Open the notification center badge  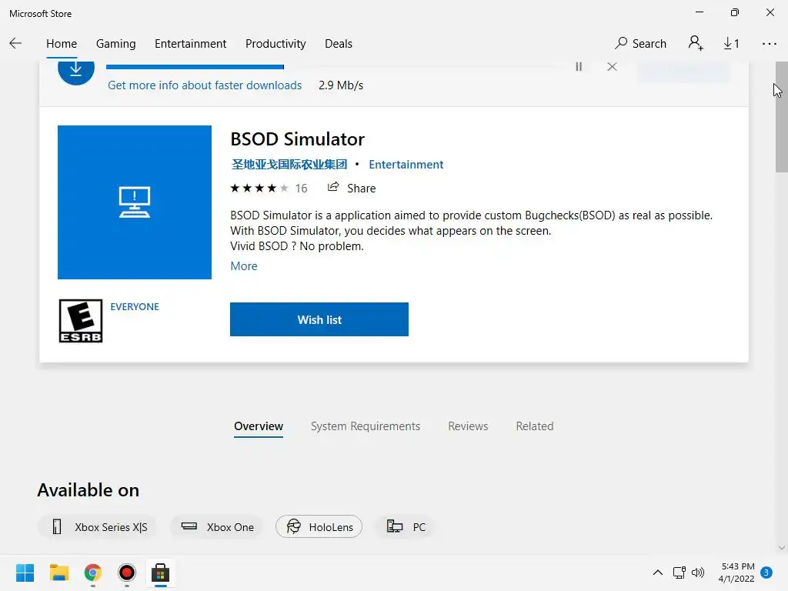pos(766,573)
